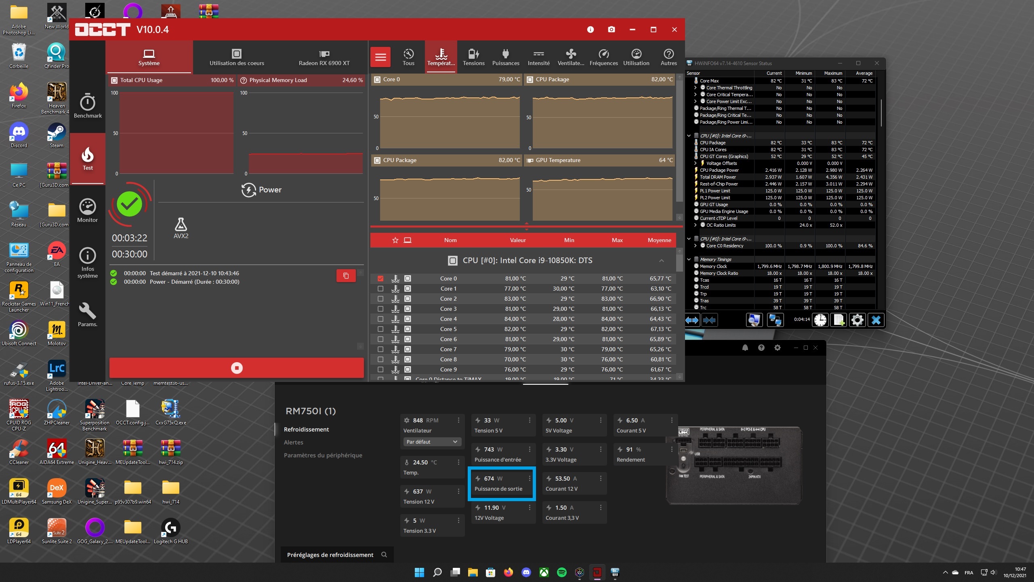
Task: Open iCUE settings gear
Action: tap(778, 348)
